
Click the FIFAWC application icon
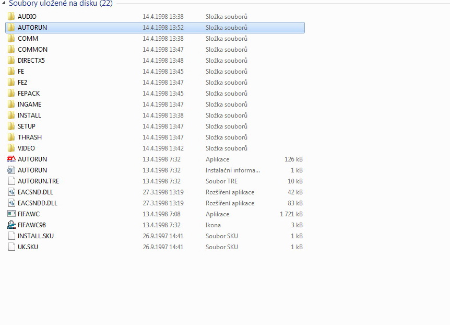tap(11, 214)
